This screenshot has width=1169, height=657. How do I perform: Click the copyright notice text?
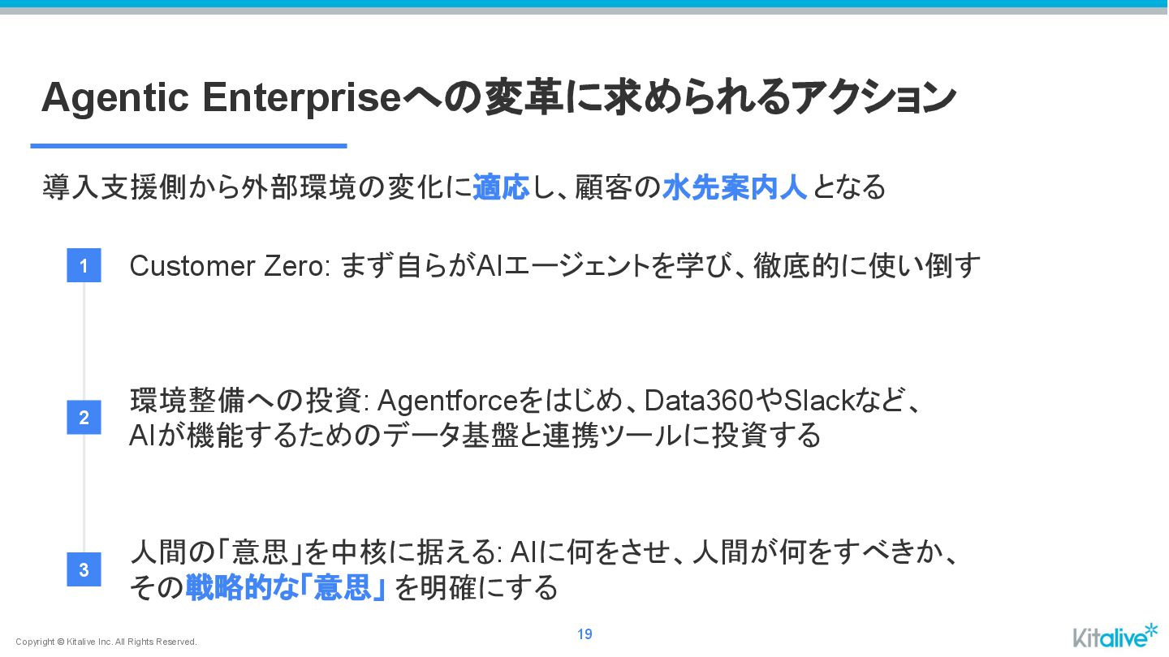click(106, 642)
